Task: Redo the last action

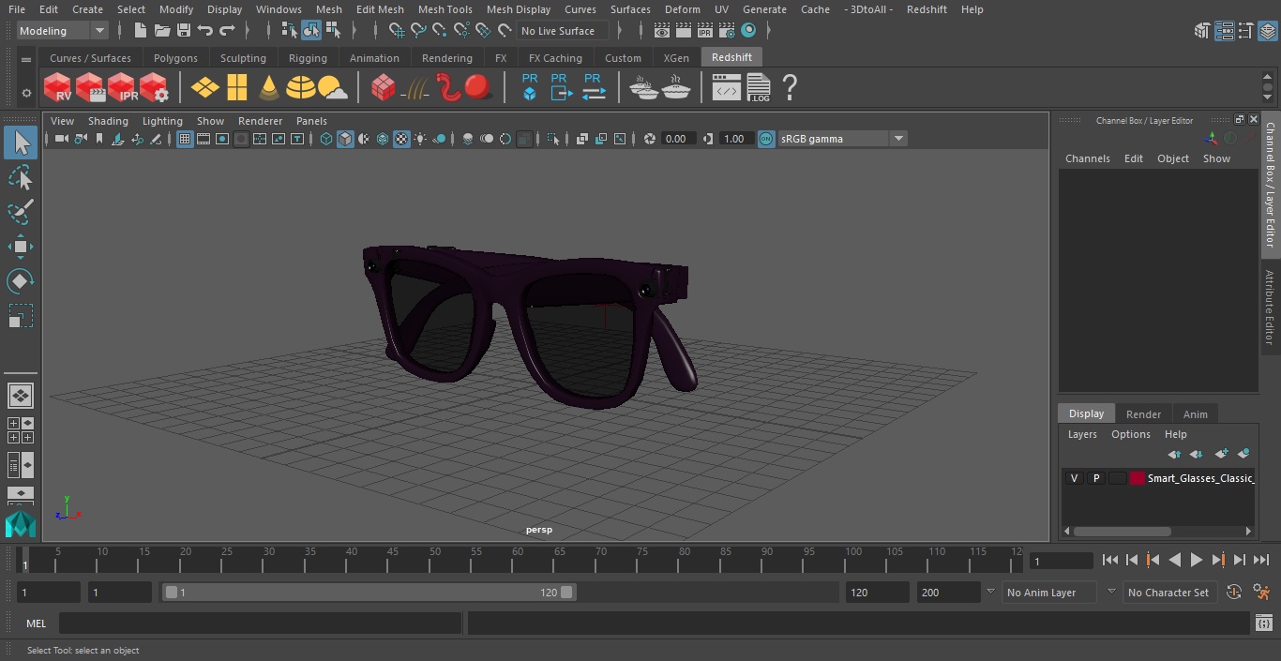Action: 227,31
